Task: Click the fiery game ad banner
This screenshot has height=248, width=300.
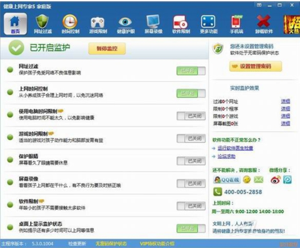Action: pyautogui.click(x=292, y=25)
